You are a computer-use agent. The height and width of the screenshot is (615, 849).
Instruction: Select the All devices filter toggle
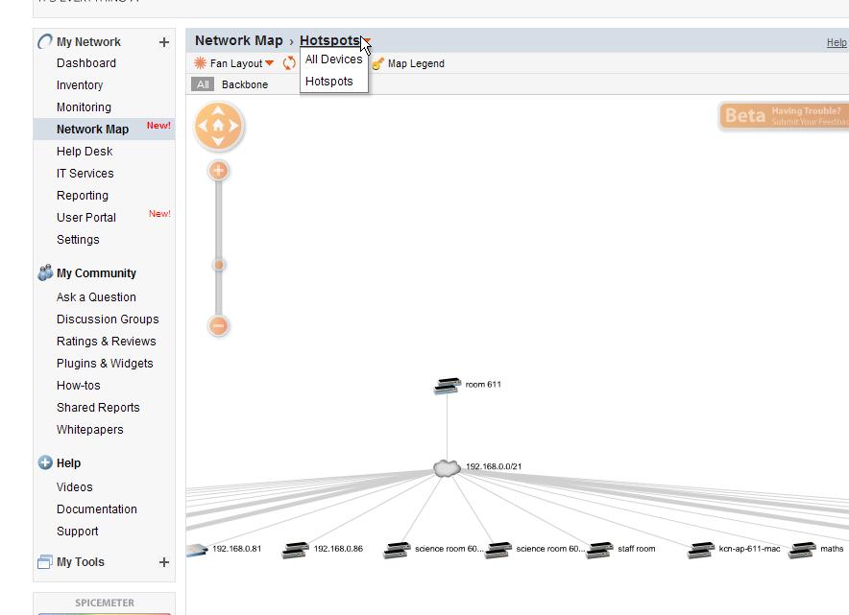tap(202, 84)
